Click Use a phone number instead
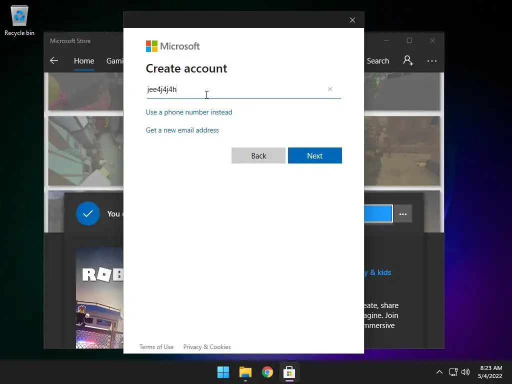The image size is (512, 384). click(x=188, y=112)
